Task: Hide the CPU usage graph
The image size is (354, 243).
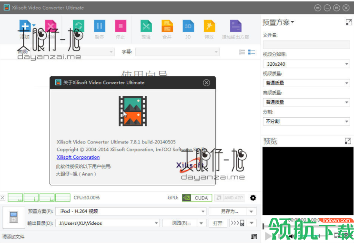Action: click(x=2, y=198)
